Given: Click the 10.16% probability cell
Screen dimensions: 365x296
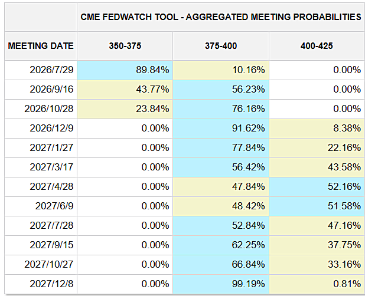Looking at the screenshot, I should pyautogui.click(x=221, y=70).
